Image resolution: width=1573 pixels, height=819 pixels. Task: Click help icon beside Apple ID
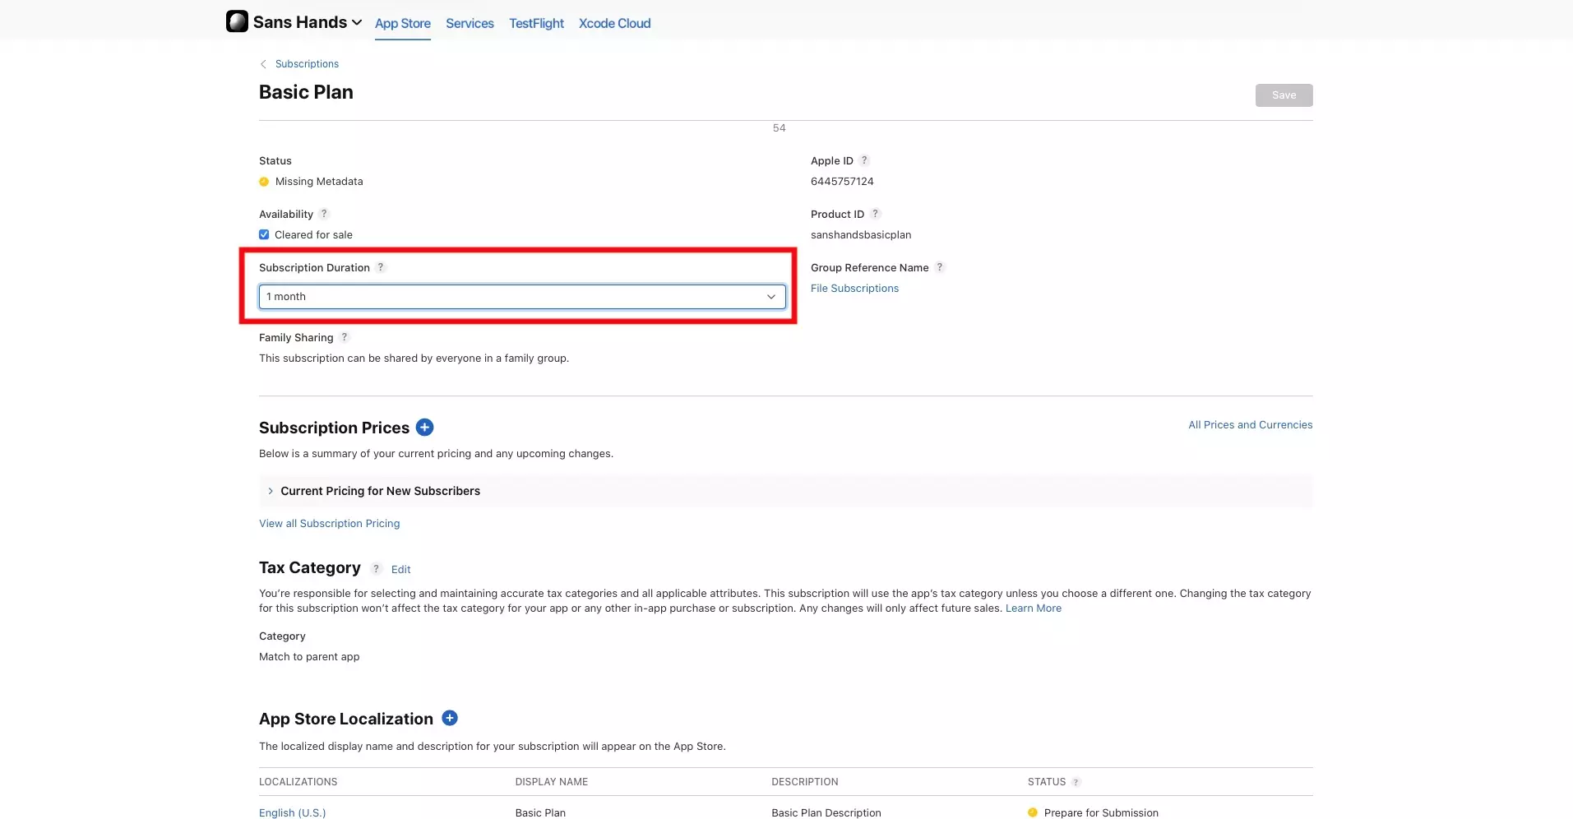pyautogui.click(x=864, y=160)
